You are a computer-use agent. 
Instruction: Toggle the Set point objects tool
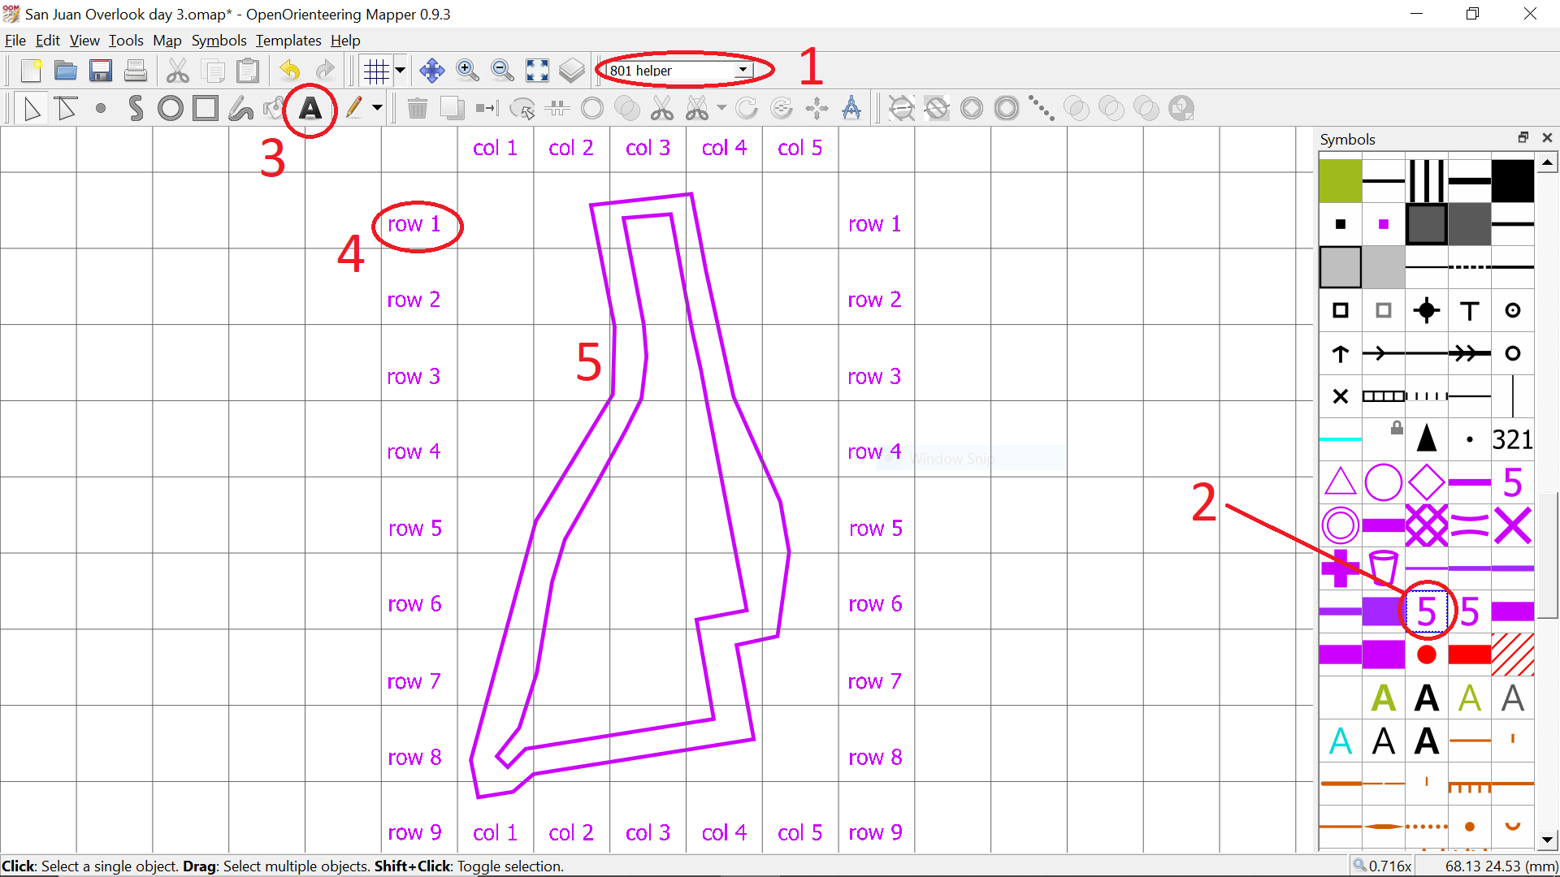101,108
